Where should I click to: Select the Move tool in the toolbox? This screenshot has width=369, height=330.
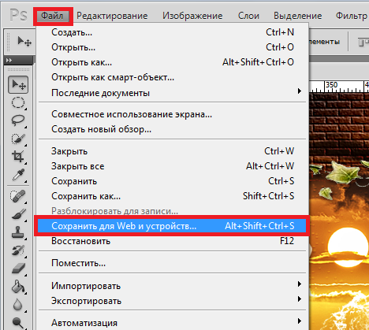(x=18, y=84)
